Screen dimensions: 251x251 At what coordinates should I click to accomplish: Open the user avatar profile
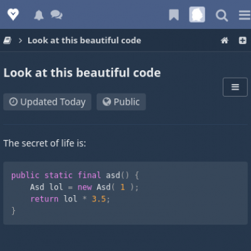(x=197, y=14)
